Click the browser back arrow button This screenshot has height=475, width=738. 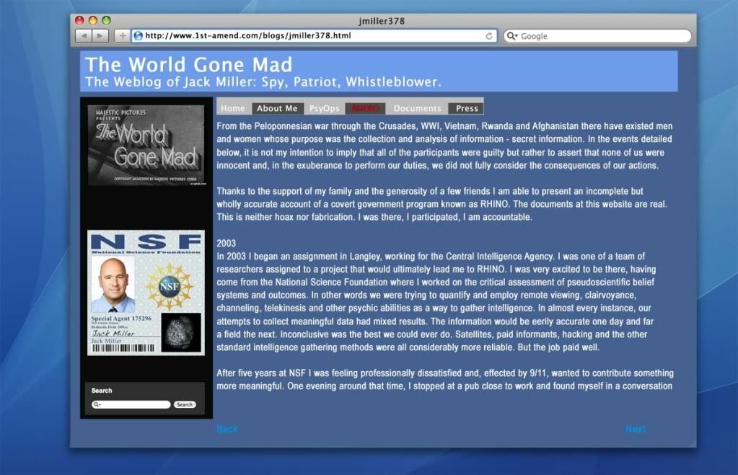click(84, 35)
